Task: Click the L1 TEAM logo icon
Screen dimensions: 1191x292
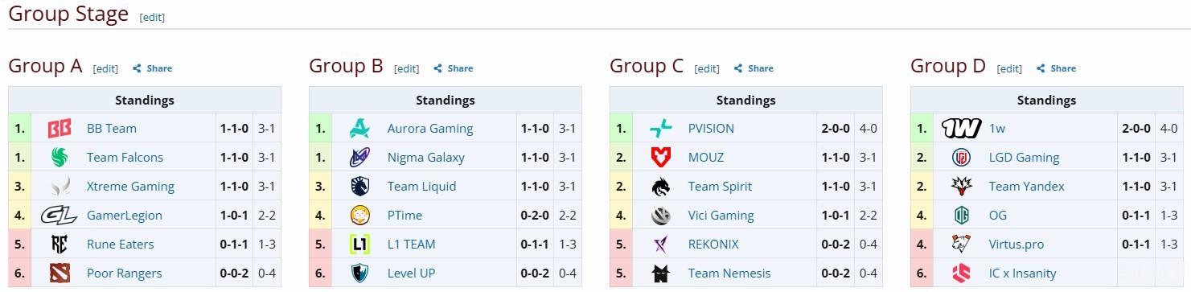Action: coord(359,244)
